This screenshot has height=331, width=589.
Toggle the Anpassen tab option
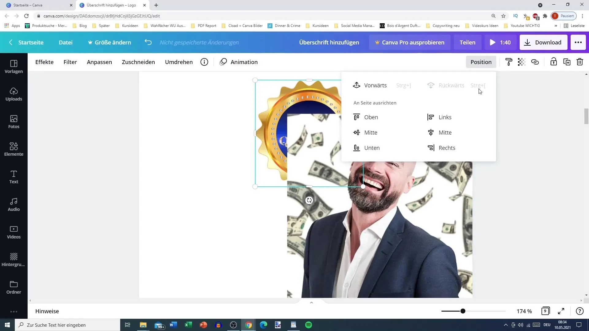click(x=99, y=62)
